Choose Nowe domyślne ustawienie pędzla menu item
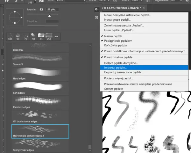The image size is (191, 153). pyautogui.click(x=144, y=15)
